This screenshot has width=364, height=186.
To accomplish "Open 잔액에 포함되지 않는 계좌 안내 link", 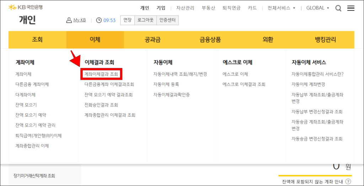I will (313, 181).
